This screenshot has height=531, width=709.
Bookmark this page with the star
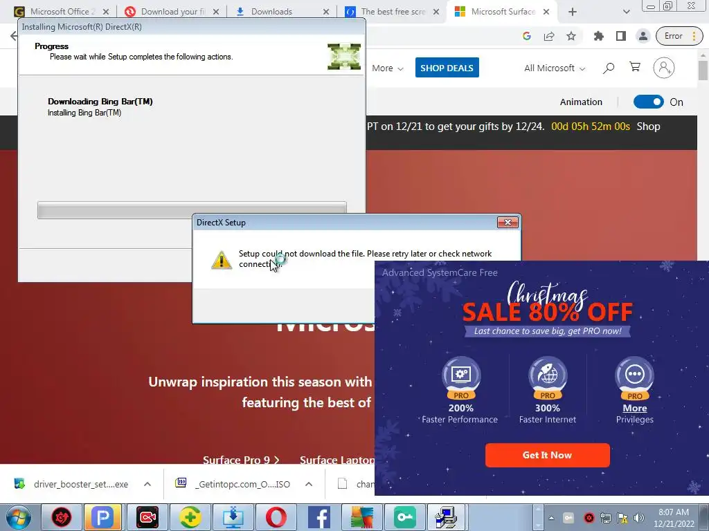tap(571, 36)
